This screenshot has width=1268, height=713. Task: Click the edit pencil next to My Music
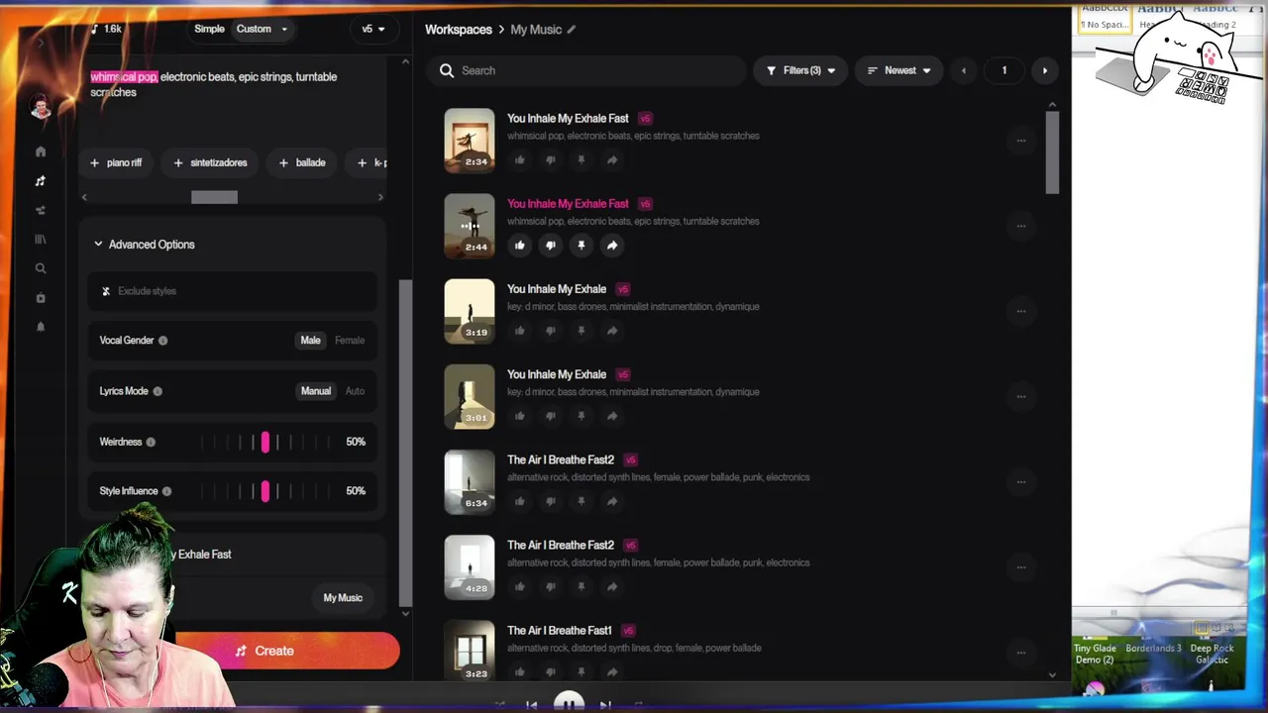pos(572,30)
